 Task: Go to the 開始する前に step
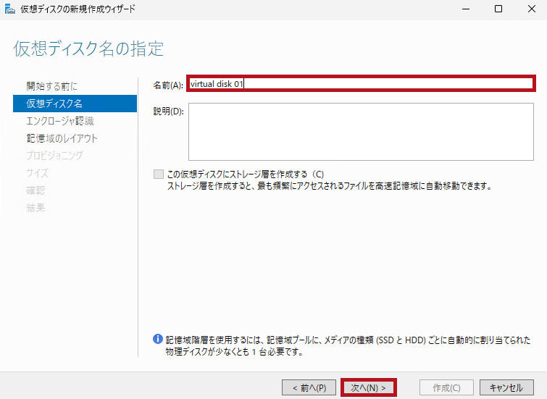click(x=51, y=85)
